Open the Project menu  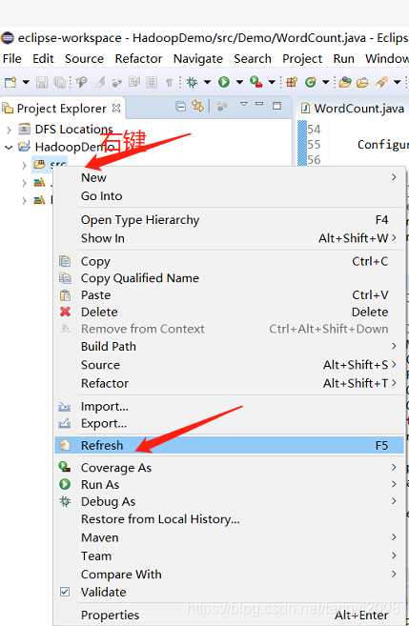(302, 59)
